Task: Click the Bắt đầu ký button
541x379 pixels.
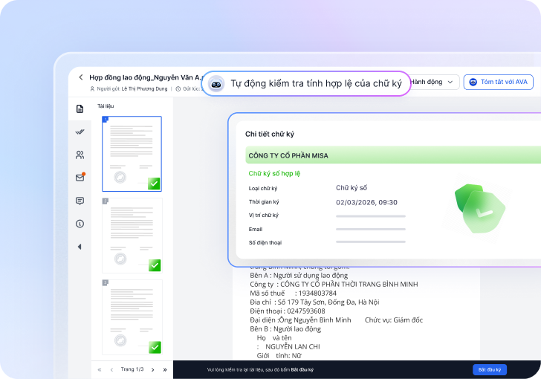Action: pyautogui.click(x=490, y=369)
